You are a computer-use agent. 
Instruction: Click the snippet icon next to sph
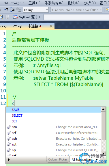[9, 139]
